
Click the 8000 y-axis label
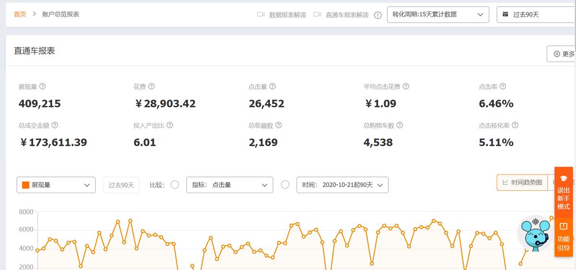[x=26, y=212]
